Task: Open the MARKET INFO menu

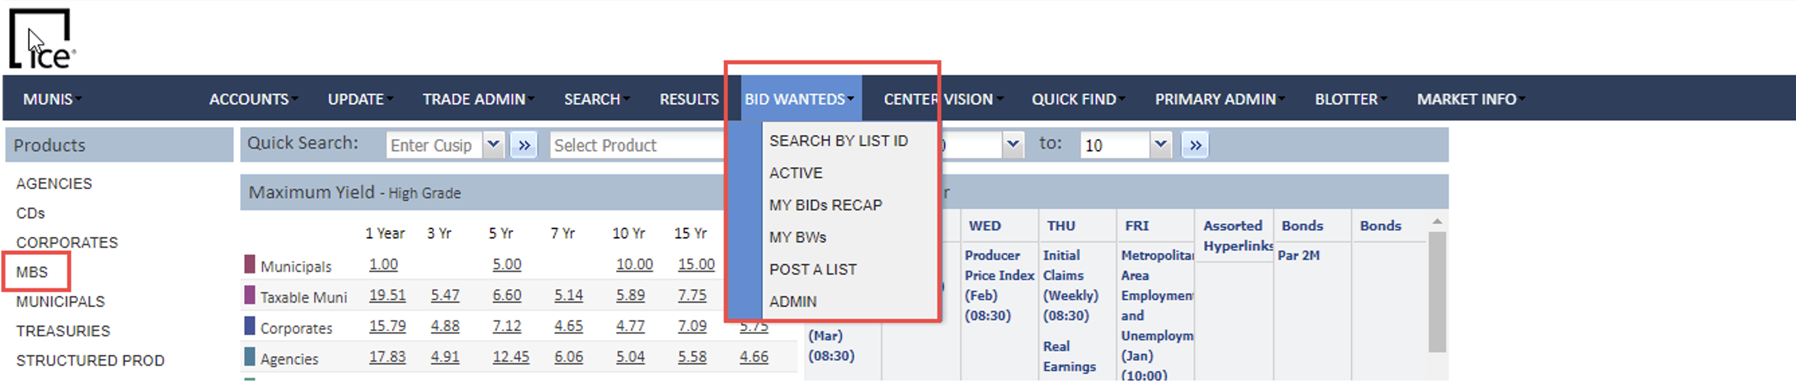Action: pos(1470,100)
